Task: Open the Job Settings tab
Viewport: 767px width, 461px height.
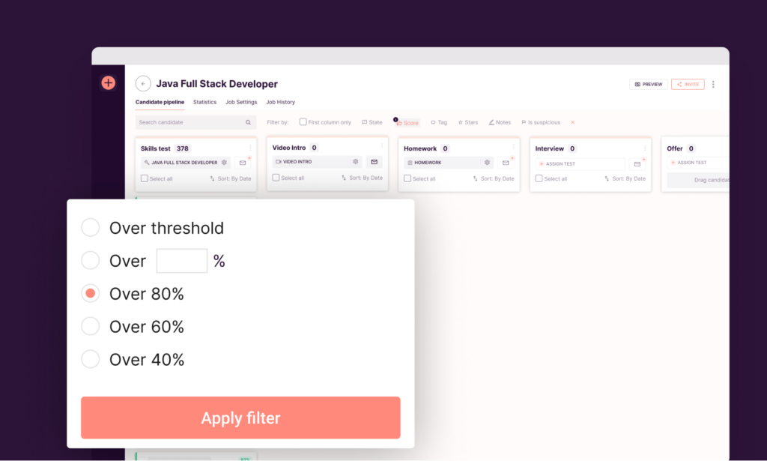Action: [241, 102]
